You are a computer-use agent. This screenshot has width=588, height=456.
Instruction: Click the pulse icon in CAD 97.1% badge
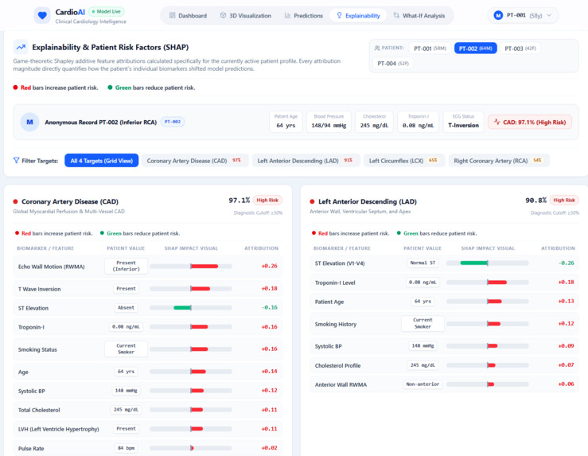[x=496, y=122]
